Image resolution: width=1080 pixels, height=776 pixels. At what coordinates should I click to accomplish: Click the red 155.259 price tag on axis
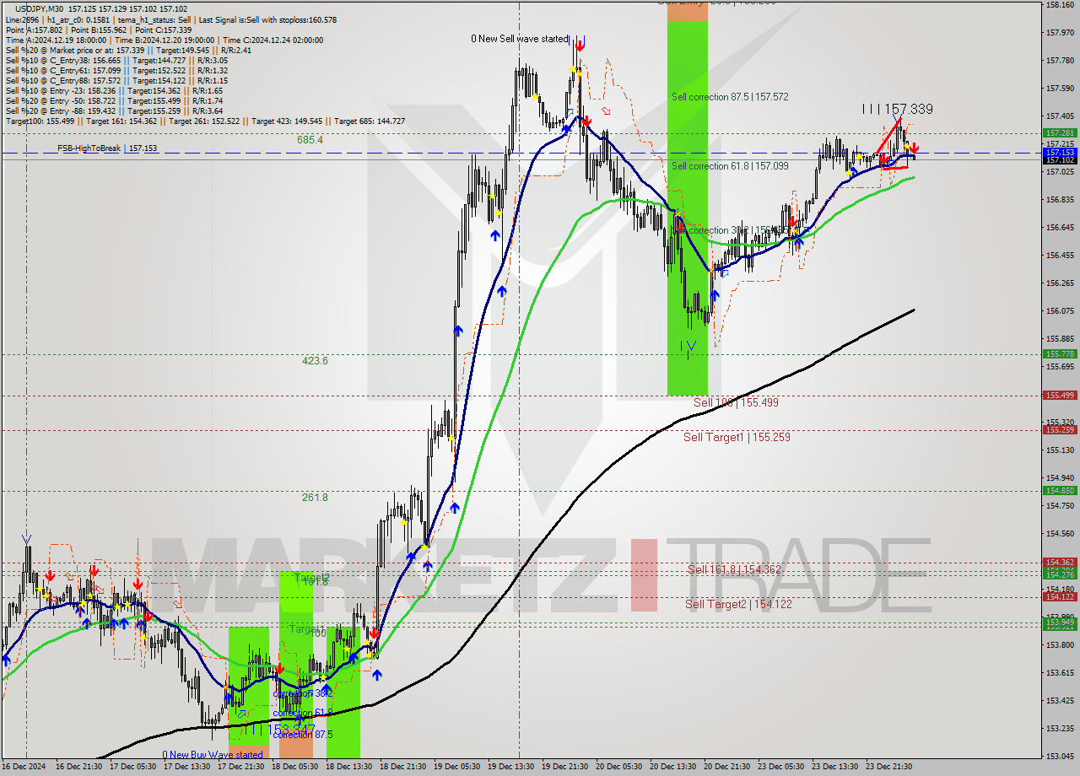point(1060,430)
